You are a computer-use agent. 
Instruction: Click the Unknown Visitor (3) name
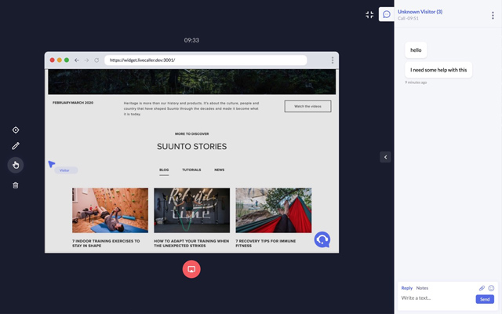pyautogui.click(x=420, y=12)
